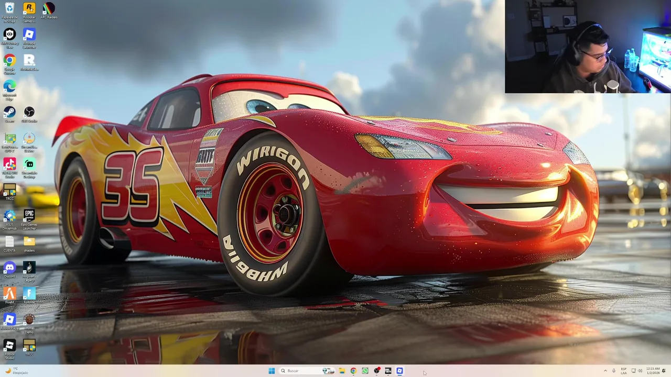
Task: Select the Epic Games Launcher shortcut
Action: [x=29, y=220]
